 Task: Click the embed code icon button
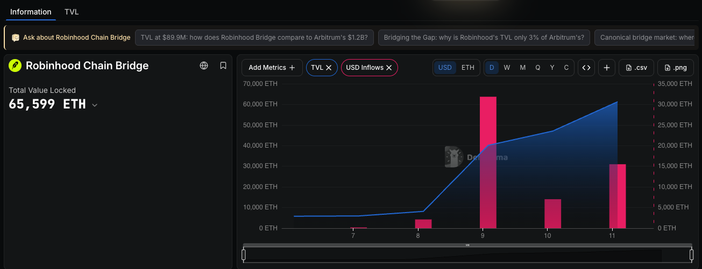click(586, 68)
